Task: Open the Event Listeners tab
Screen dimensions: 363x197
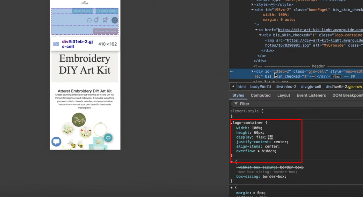Action: point(311,95)
